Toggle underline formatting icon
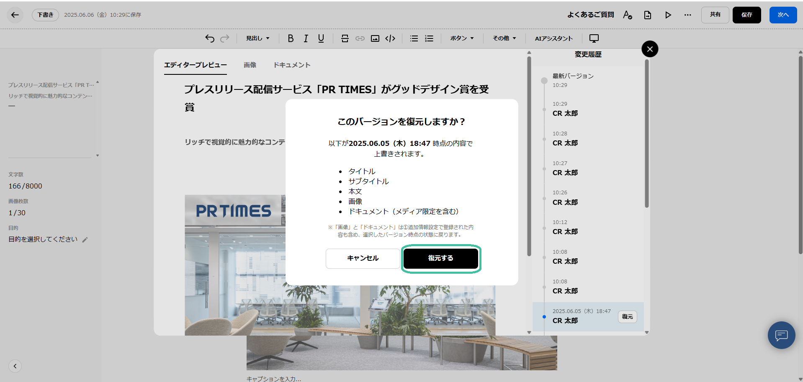The height and width of the screenshot is (382, 803). coord(321,38)
